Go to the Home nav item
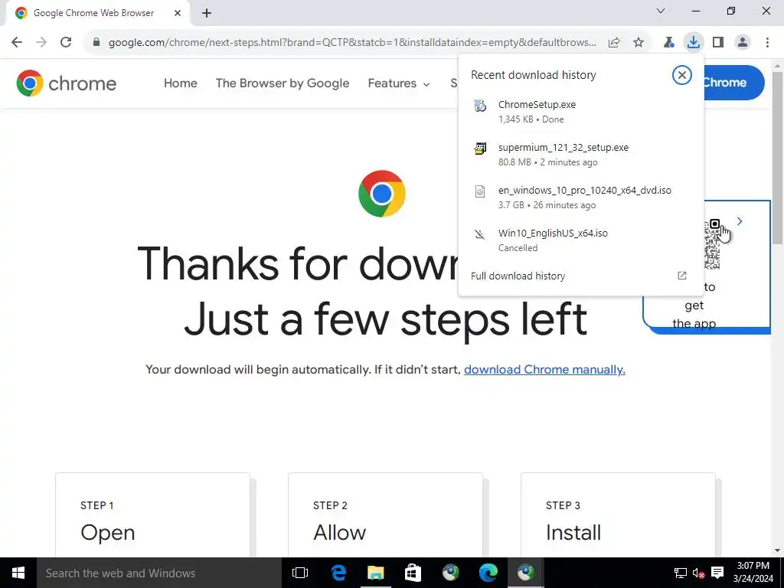Image resolution: width=784 pixels, height=588 pixels. coord(181,83)
